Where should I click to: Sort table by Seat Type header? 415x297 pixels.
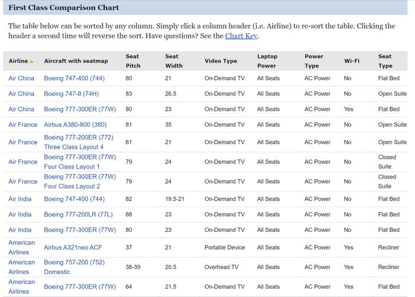pos(385,61)
